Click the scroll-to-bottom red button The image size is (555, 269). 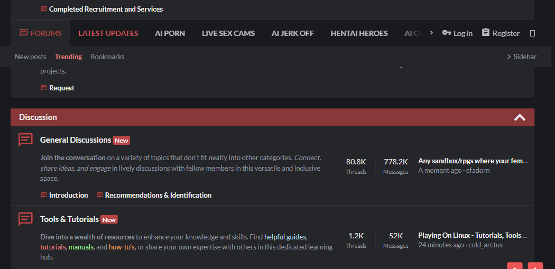[x=535, y=266]
